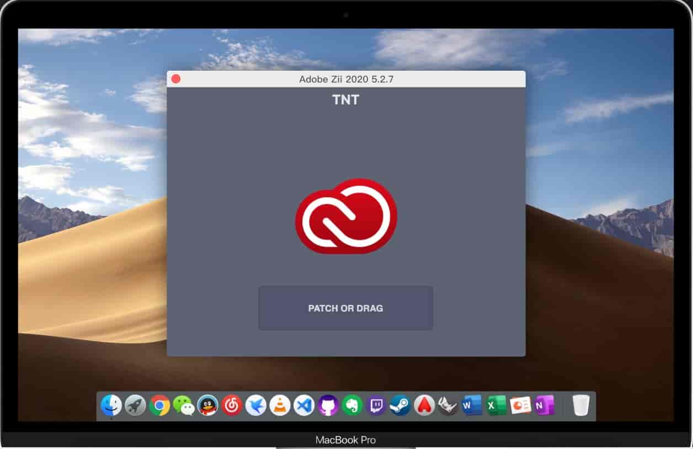
Task: Open Launchpad rocket icon in dock
Action: coord(135,405)
